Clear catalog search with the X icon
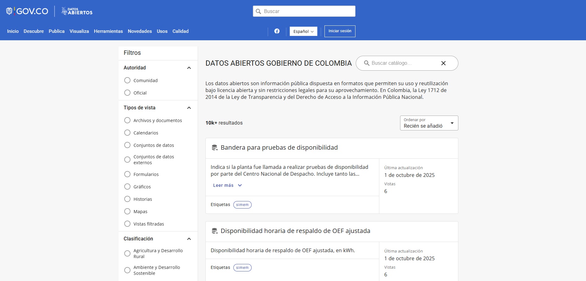 click(x=443, y=63)
